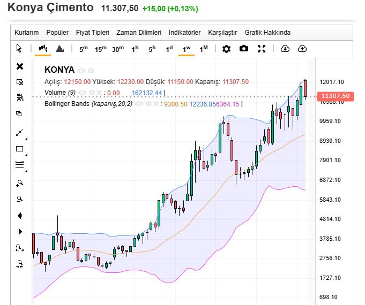
Task: Compress chart horizontally with zoom-inward icon
Action: click(x=20, y=264)
